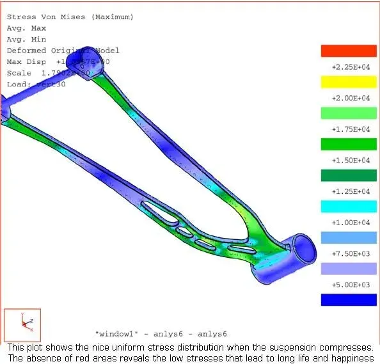Click the +1.25E+04 legend value
Screen dimensions: 380x364
[x=351, y=191]
